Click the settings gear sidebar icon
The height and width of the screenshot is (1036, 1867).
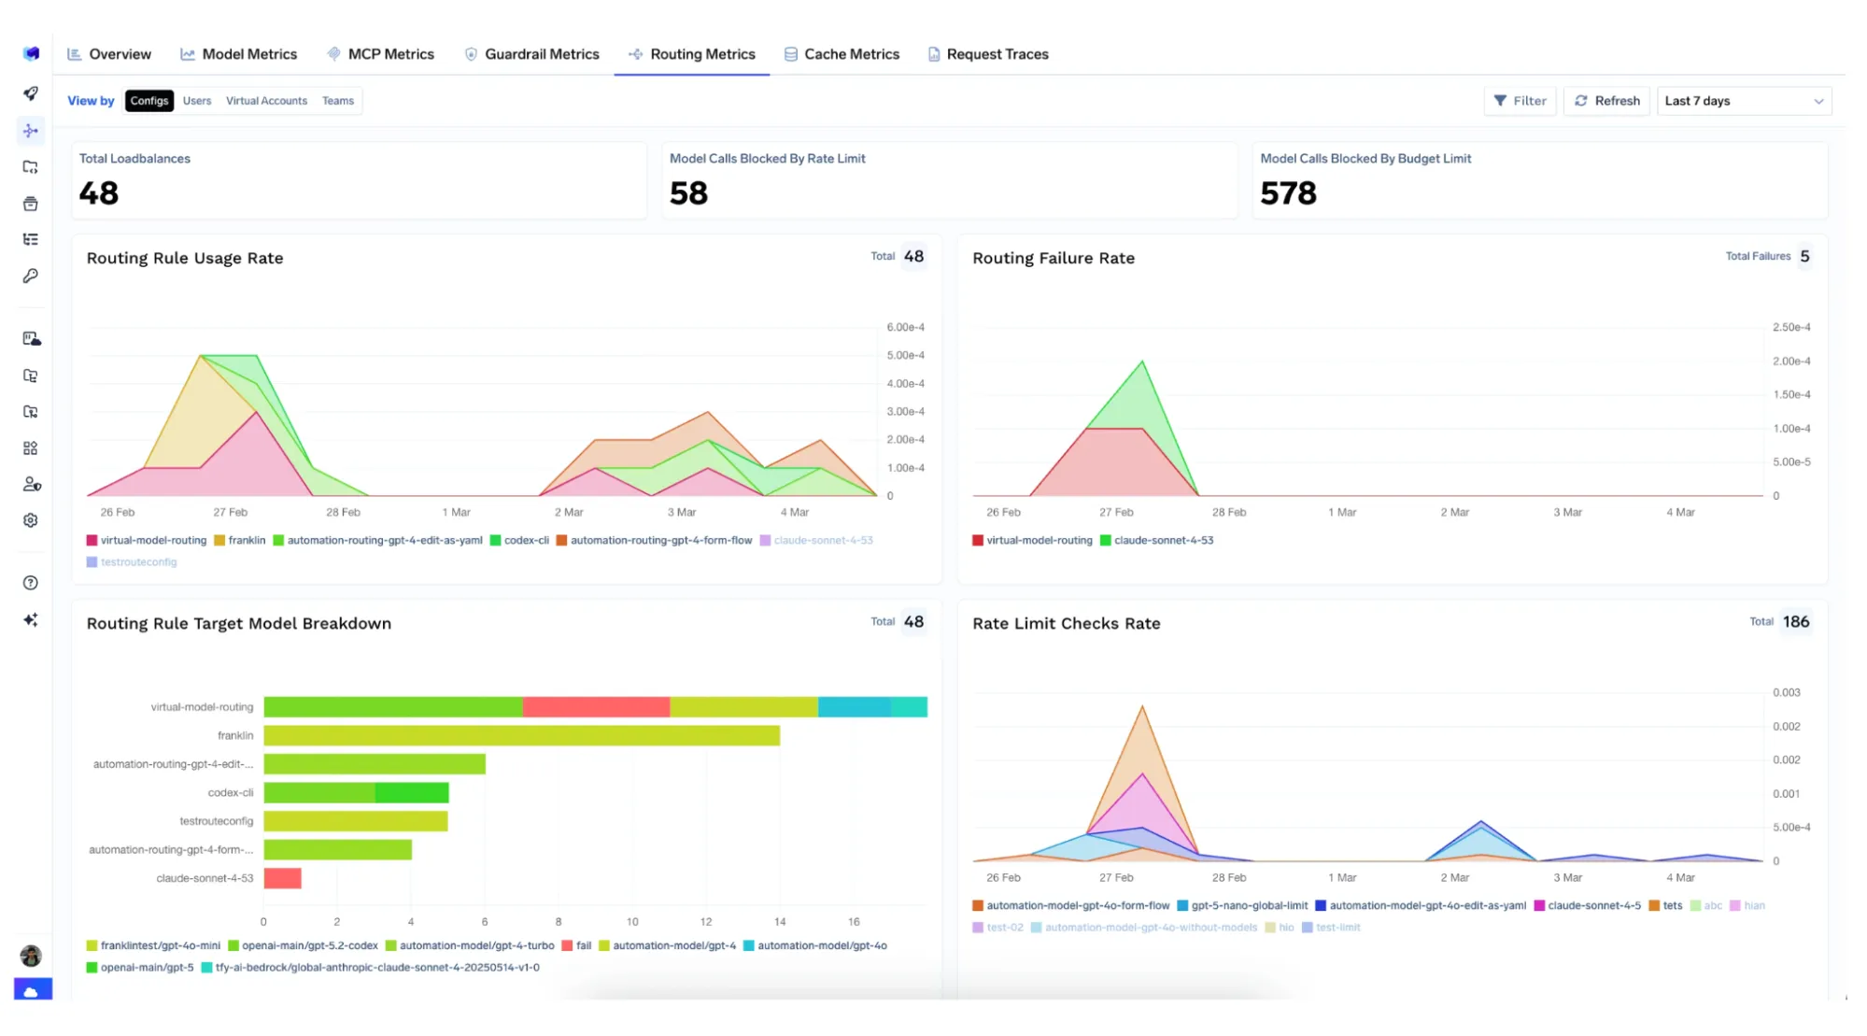pyautogui.click(x=31, y=520)
